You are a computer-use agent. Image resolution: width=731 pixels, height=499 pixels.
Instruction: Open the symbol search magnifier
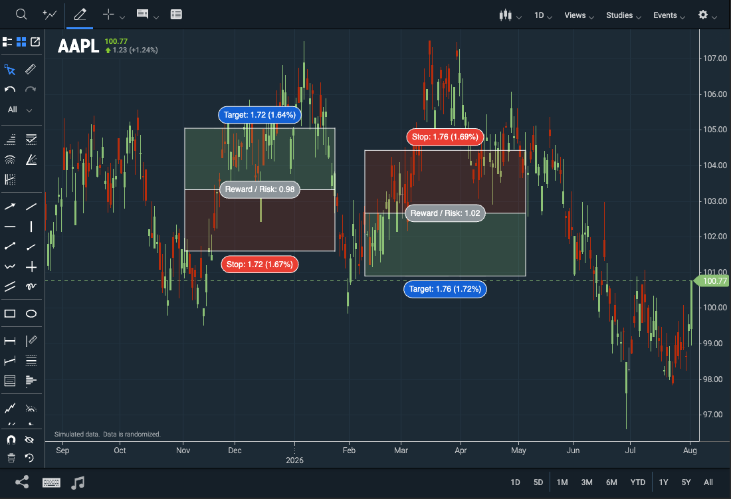[x=21, y=15]
